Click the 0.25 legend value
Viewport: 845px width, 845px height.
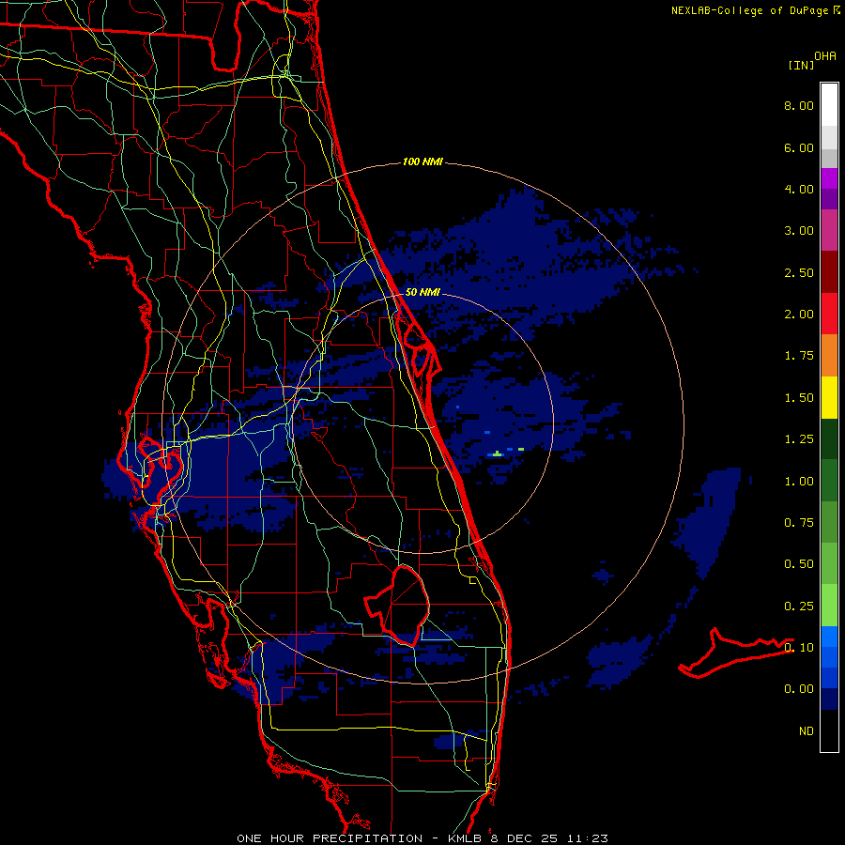tap(799, 607)
